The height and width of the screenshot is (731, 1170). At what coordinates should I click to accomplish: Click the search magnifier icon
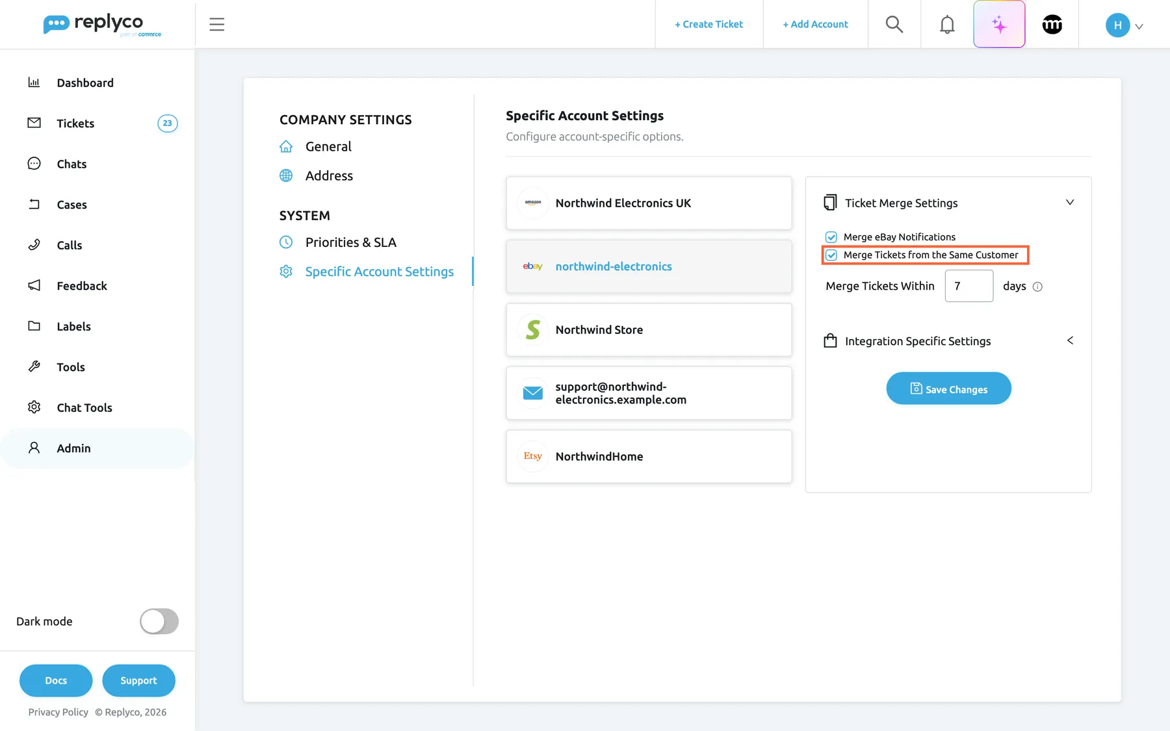tap(894, 25)
